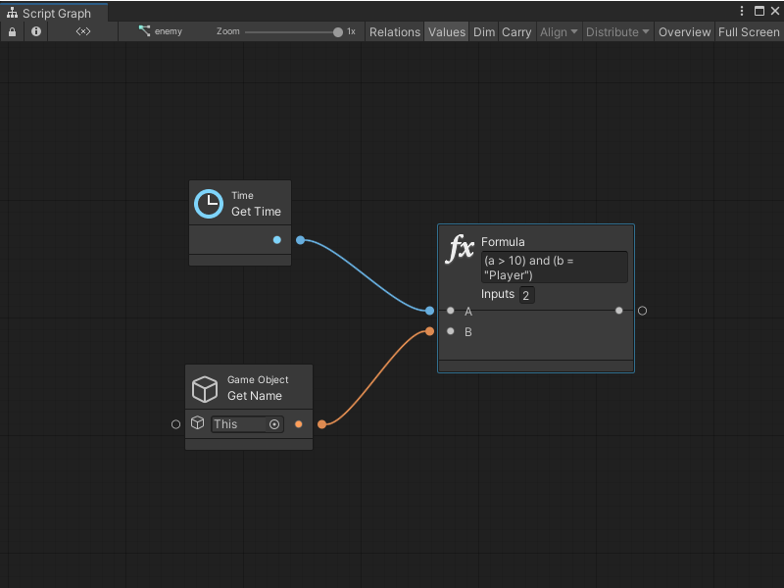The width and height of the screenshot is (784, 588).
Task: Click the Formula fx icon
Action: [x=460, y=249]
